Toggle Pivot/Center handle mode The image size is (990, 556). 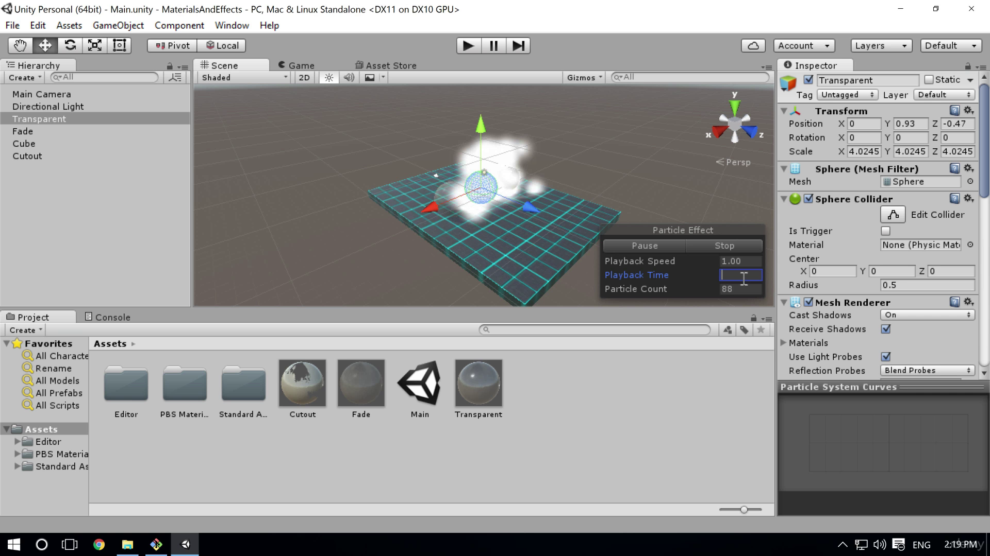pyautogui.click(x=172, y=45)
